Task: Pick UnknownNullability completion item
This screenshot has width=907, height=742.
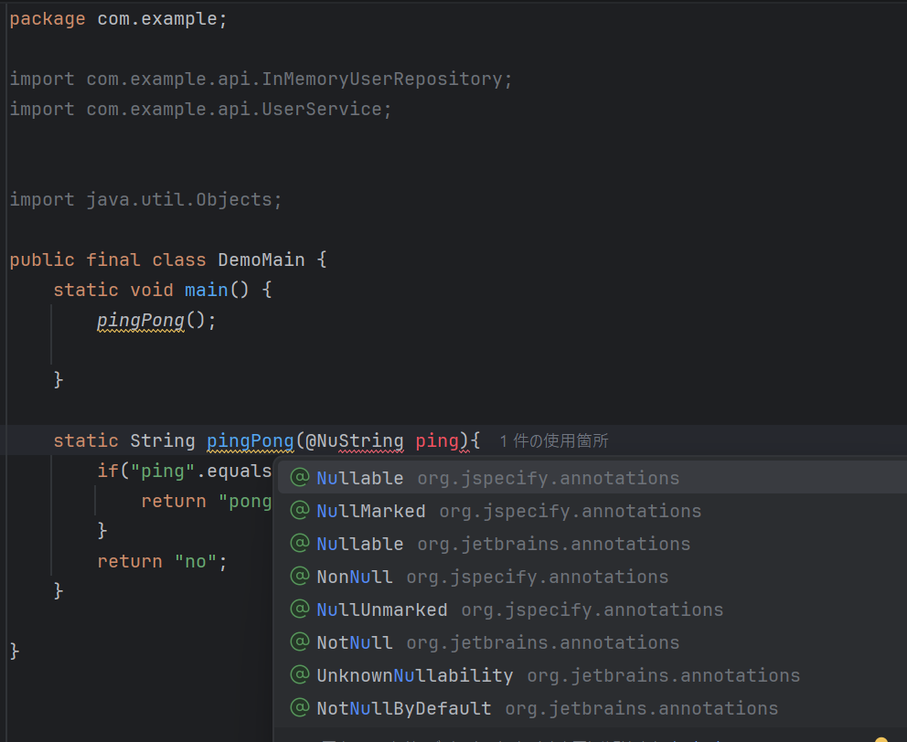Action: (592, 675)
